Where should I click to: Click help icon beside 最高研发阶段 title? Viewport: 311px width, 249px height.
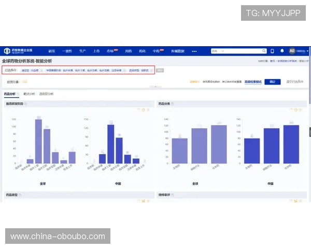point(25,104)
